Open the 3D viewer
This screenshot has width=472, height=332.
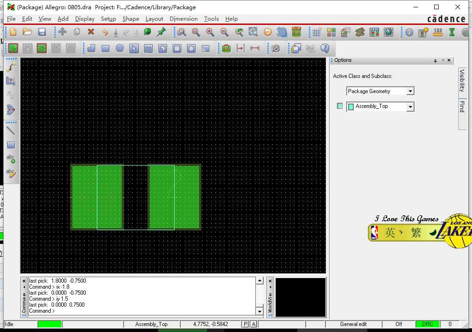[282, 32]
